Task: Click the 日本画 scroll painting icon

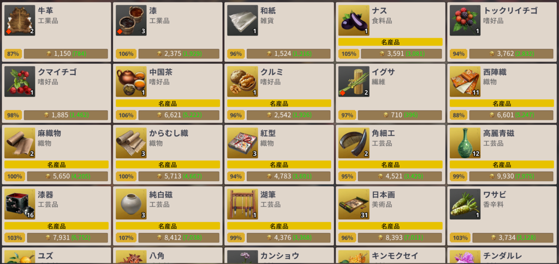Action: pyautogui.click(x=354, y=204)
